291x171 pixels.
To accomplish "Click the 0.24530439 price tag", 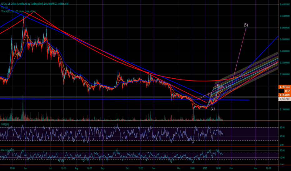I will 285,95.
